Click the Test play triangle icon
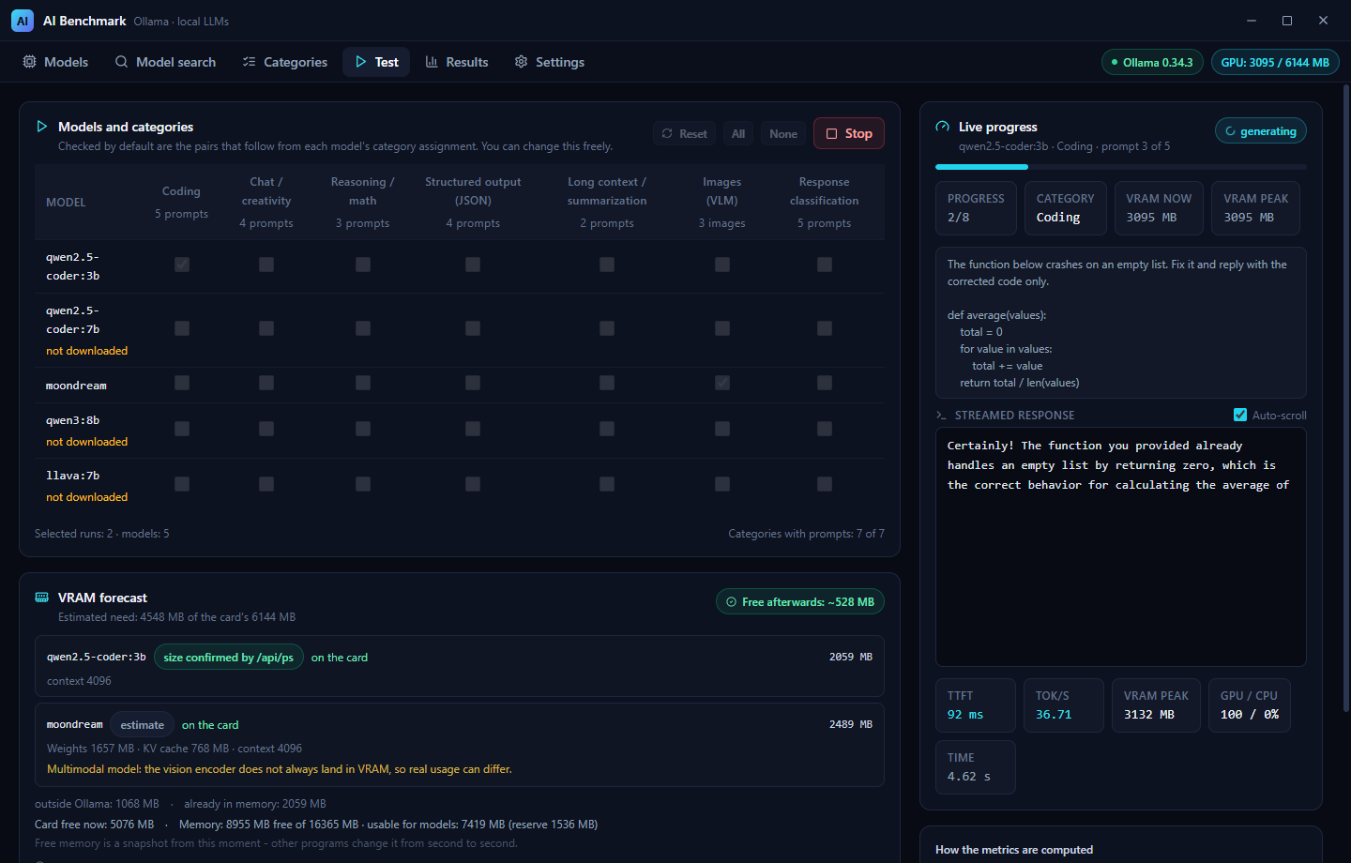The height and width of the screenshot is (863, 1351). tap(360, 62)
